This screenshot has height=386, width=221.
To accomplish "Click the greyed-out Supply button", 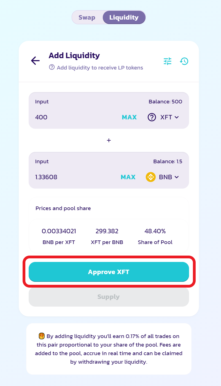I will pos(109,297).
